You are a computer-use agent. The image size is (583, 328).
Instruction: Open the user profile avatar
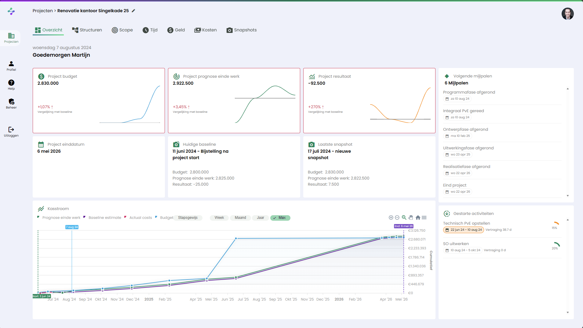point(567,14)
